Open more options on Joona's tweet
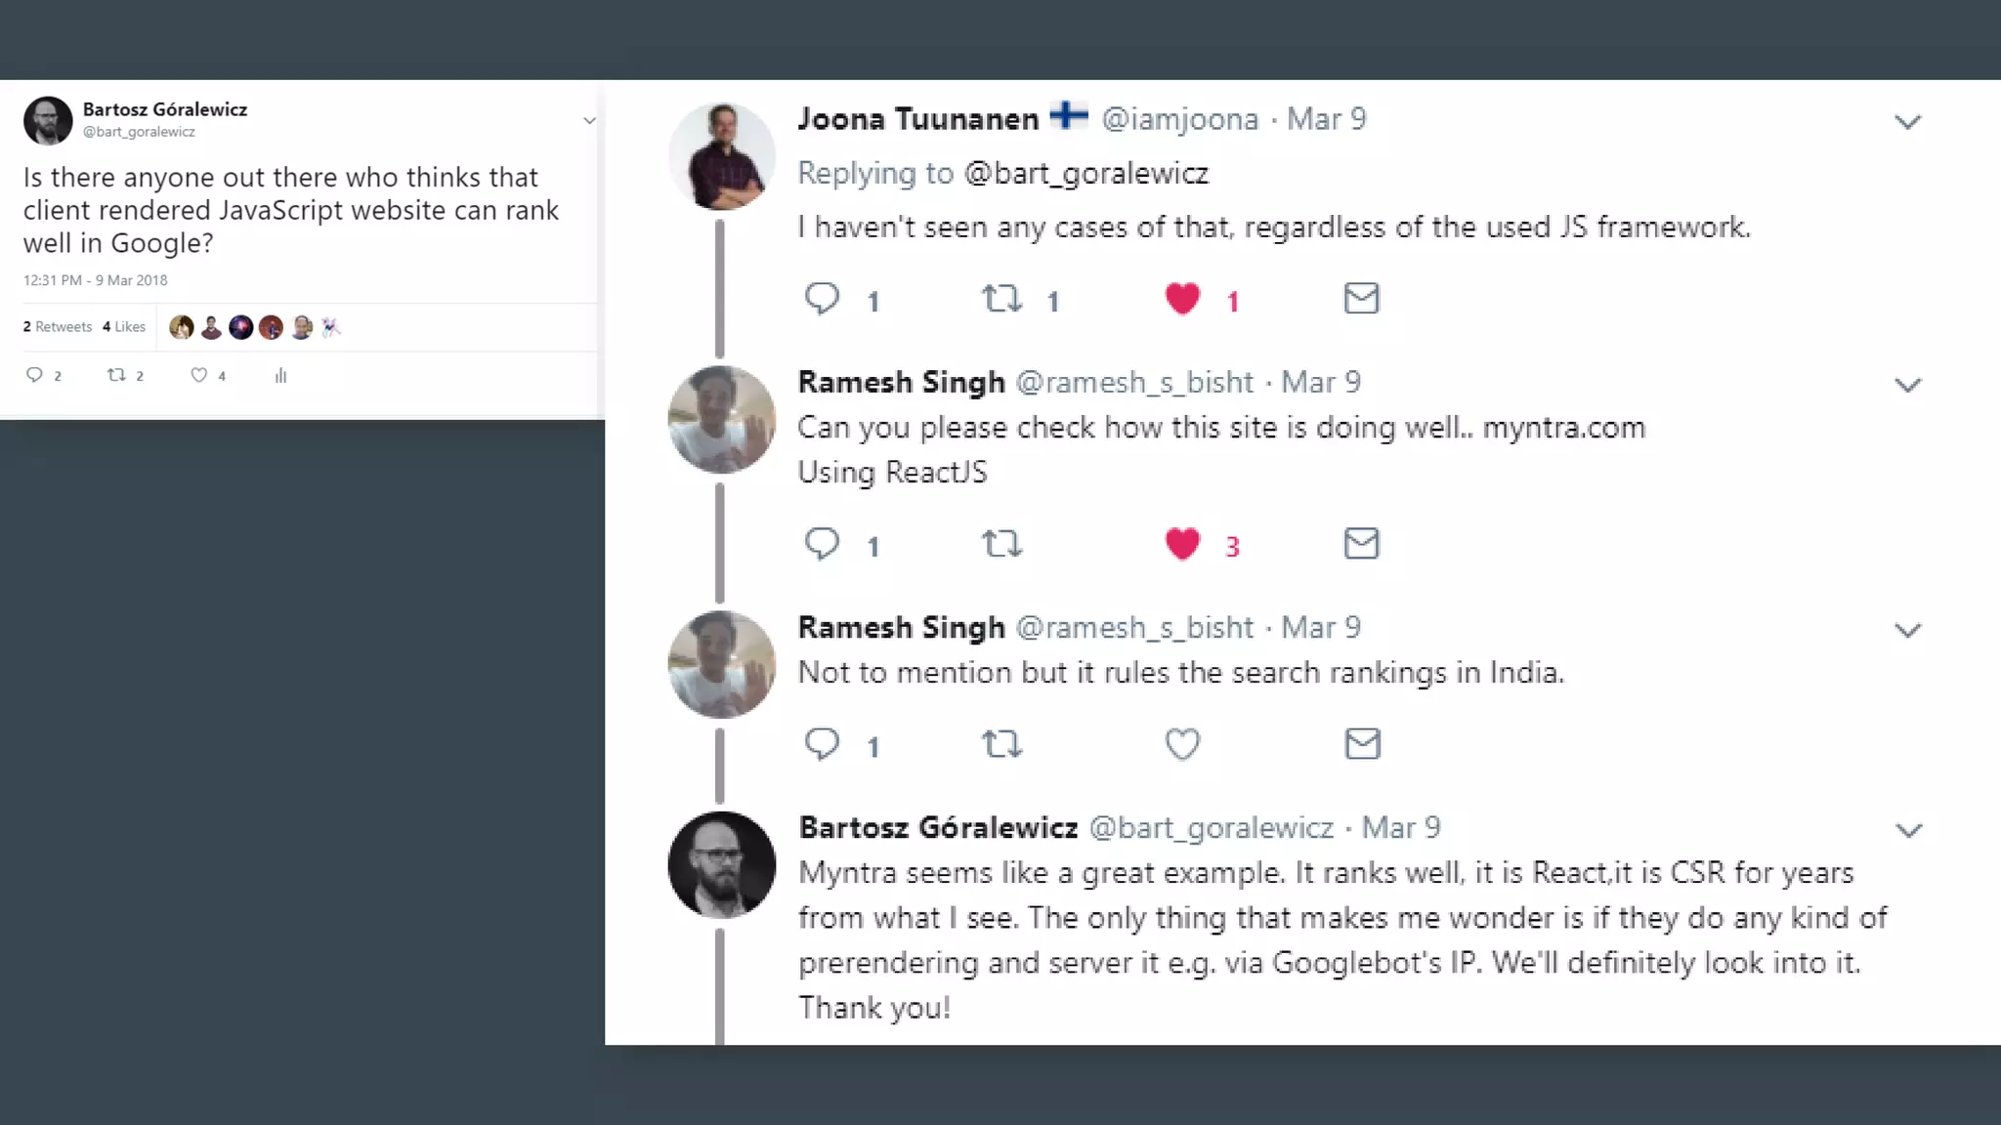The width and height of the screenshot is (2001, 1125). pyautogui.click(x=1907, y=122)
